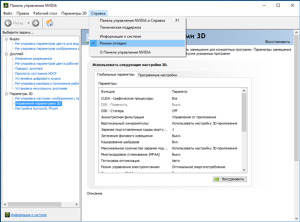300x222 pixels.
Task: Open the Параметры 3D menu
Action: tap(74, 13)
